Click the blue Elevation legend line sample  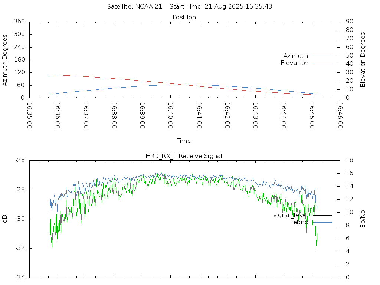[322, 63]
